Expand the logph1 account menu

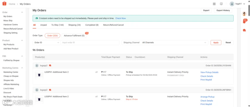pos(244,4)
